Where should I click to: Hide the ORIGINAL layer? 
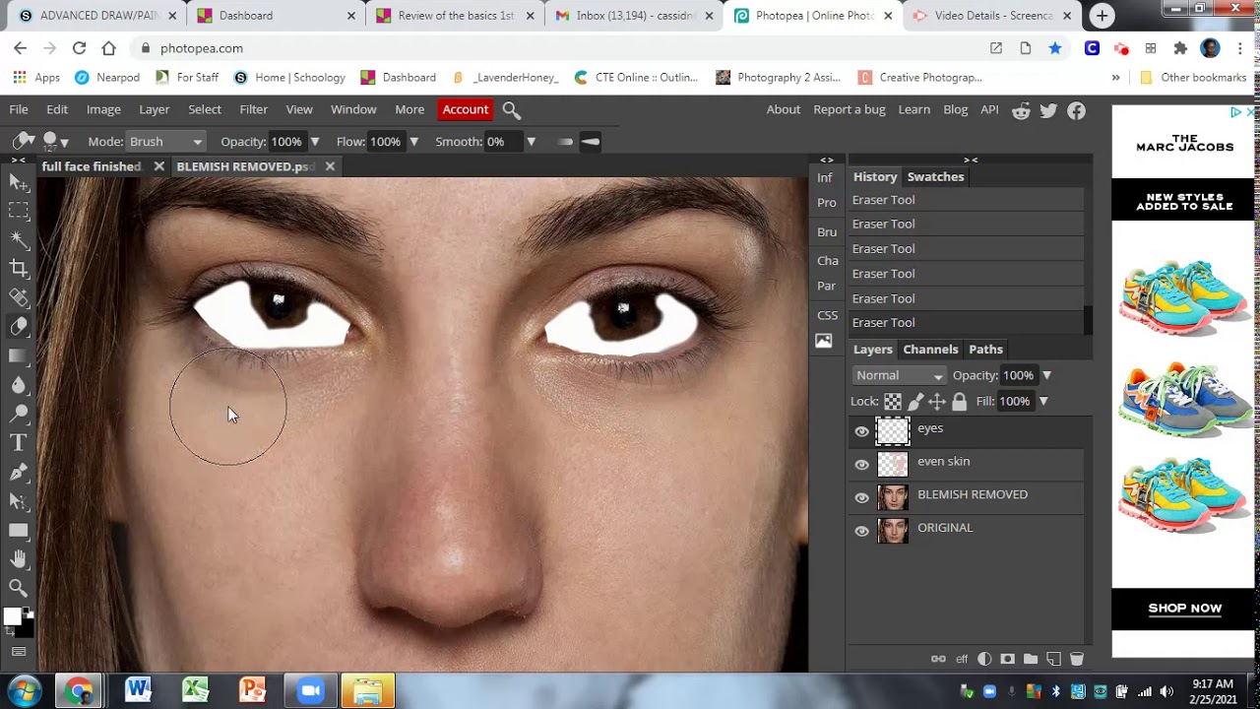pos(862,532)
